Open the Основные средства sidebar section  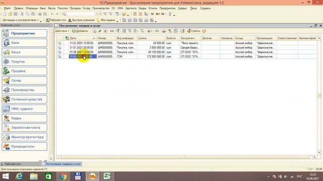[25, 100]
